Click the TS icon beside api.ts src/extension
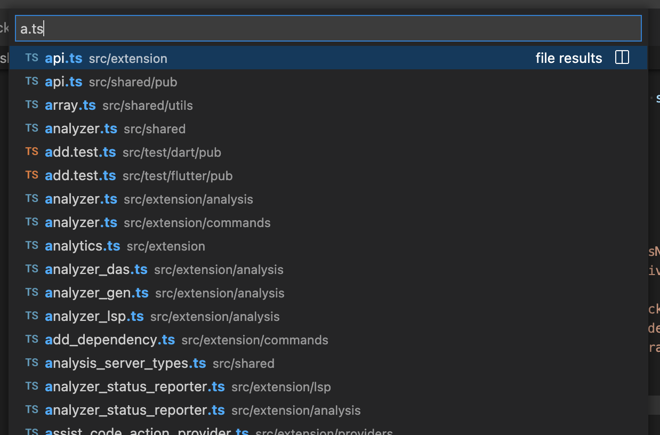Image resolution: width=660 pixels, height=435 pixels. point(32,58)
